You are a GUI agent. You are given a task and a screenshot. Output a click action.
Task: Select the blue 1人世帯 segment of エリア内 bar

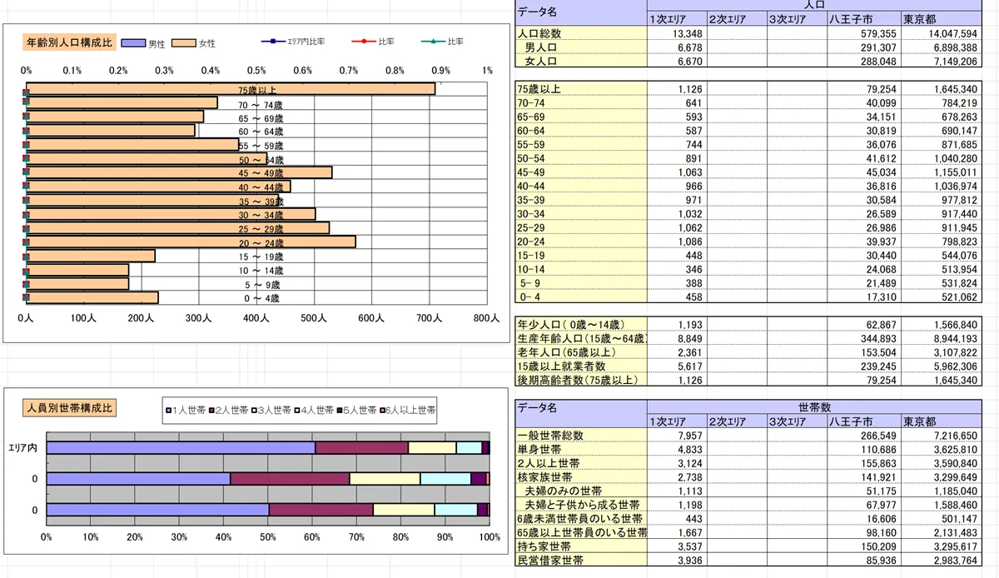point(181,448)
